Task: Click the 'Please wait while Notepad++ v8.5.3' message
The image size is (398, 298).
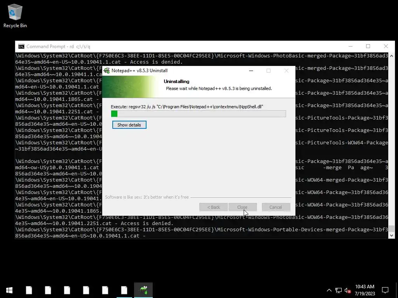Action: coord(219,88)
